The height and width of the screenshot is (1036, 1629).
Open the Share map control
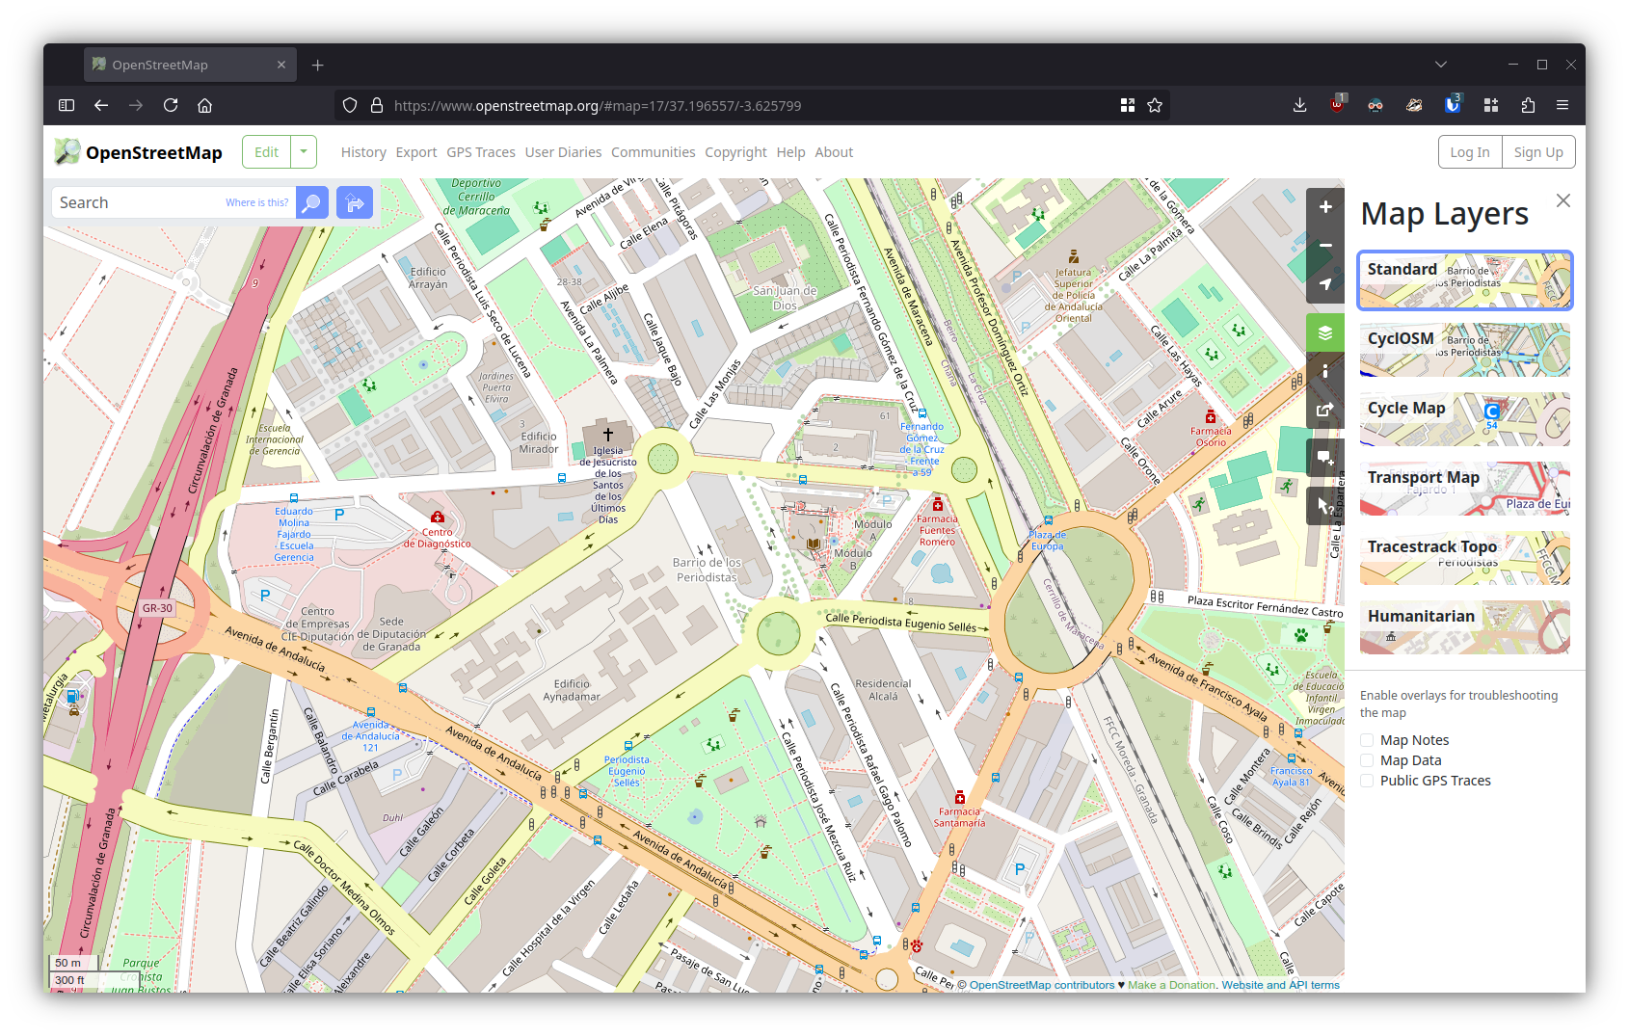tap(1325, 410)
